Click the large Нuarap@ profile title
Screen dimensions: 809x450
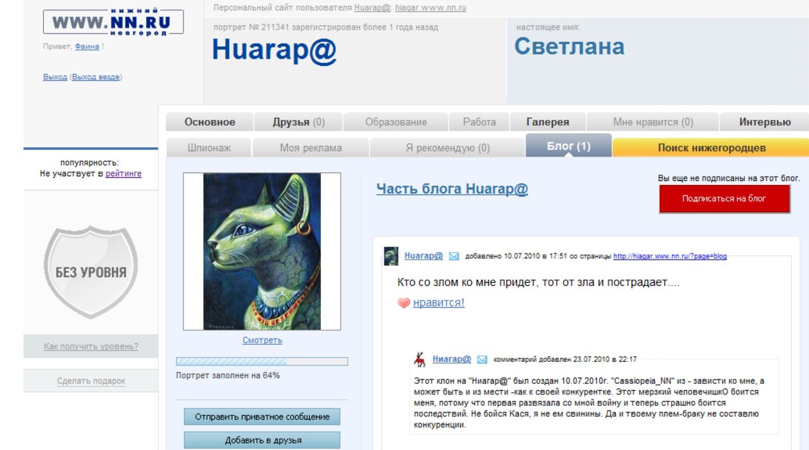coord(274,51)
